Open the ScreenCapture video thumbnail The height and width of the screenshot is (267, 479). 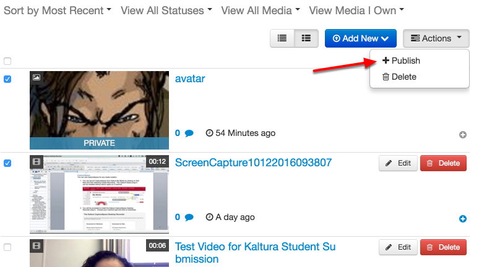coord(99,194)
